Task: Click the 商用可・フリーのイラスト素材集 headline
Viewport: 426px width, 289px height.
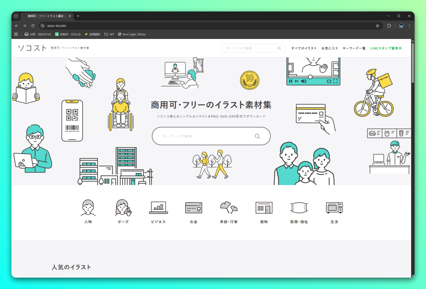Action: coord(211,105)
